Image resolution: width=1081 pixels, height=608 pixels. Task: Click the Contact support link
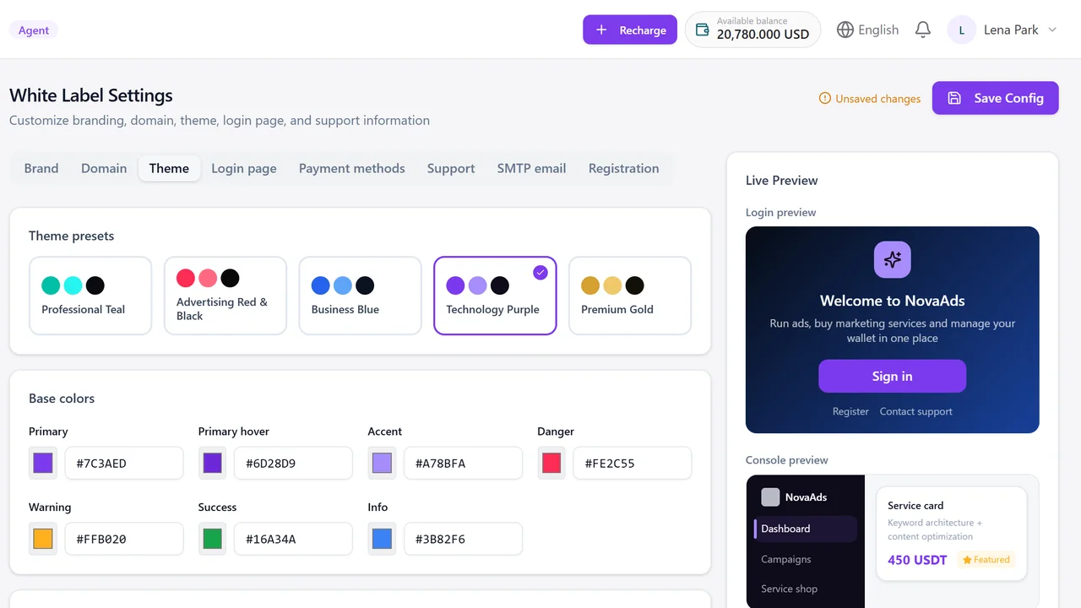pos(915,411)
